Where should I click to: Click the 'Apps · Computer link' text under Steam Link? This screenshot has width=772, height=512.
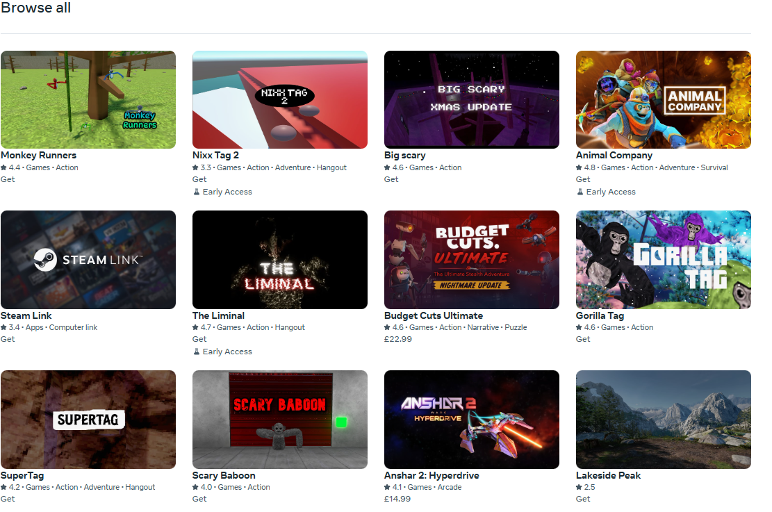62,327
